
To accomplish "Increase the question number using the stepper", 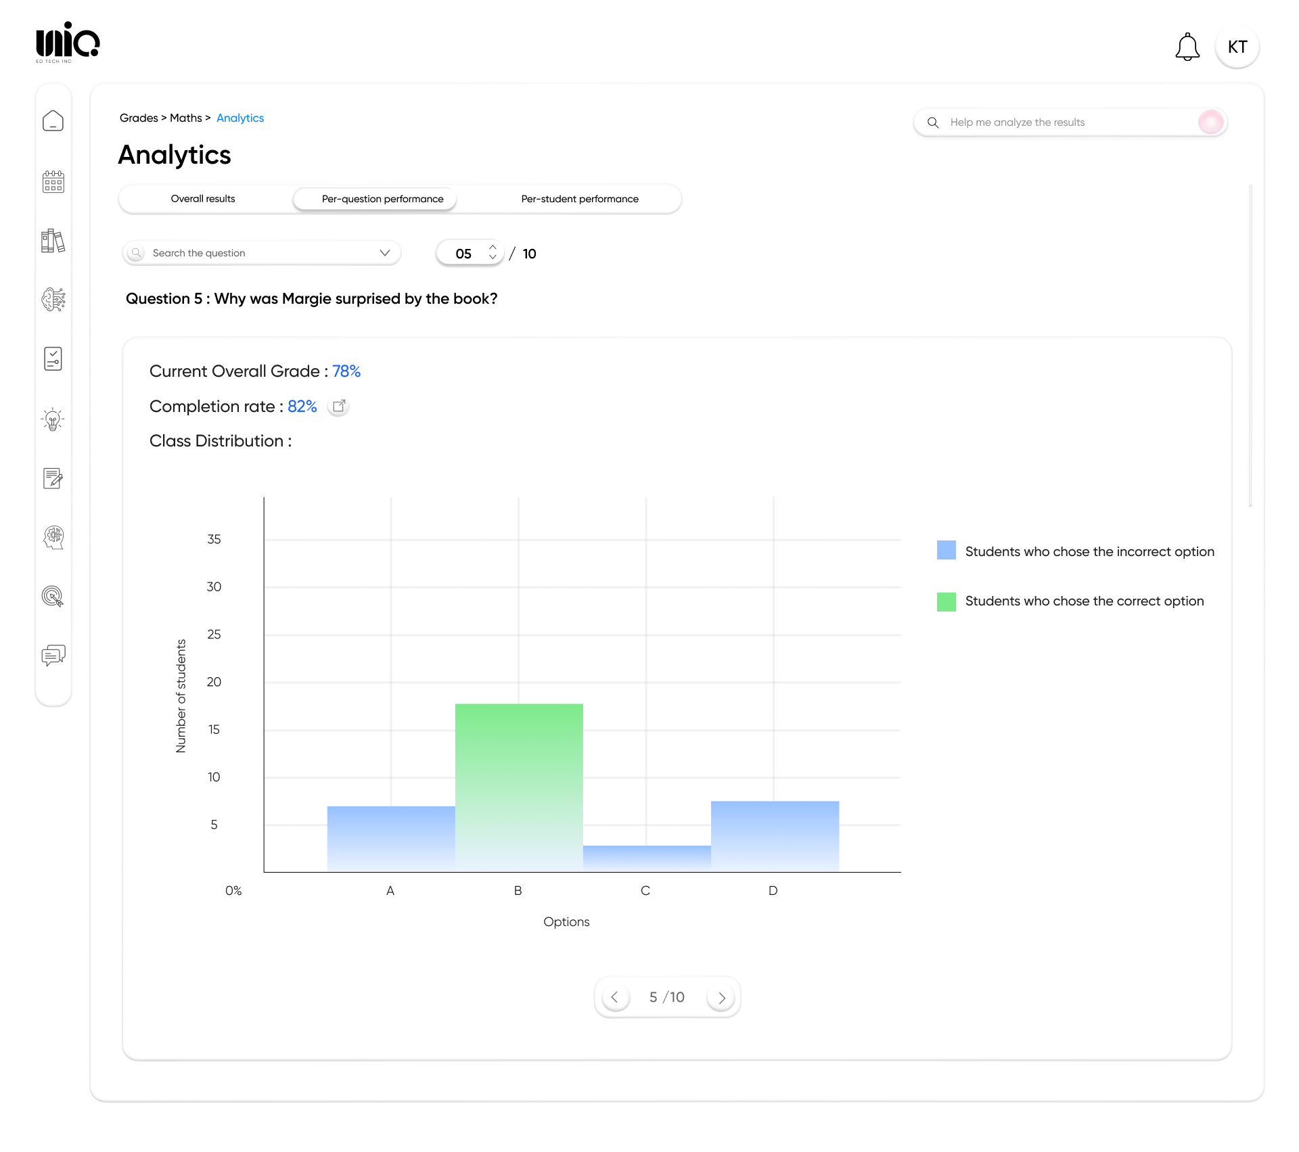I will click(493, 248).
